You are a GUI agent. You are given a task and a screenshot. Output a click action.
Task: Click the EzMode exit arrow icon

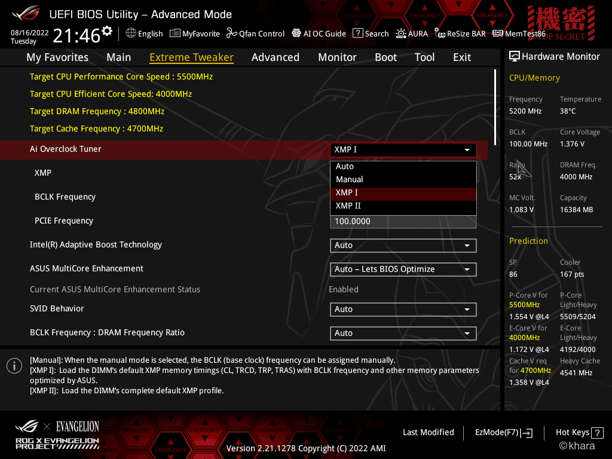click(x=527, y=433)
